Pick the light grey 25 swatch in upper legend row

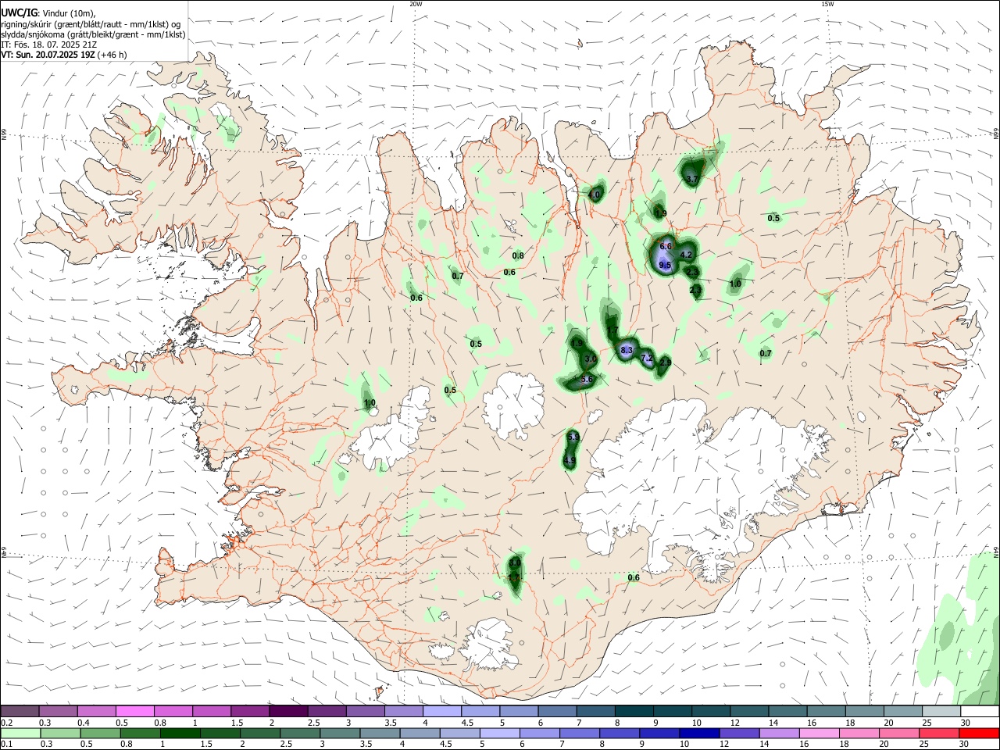(941, 712)
